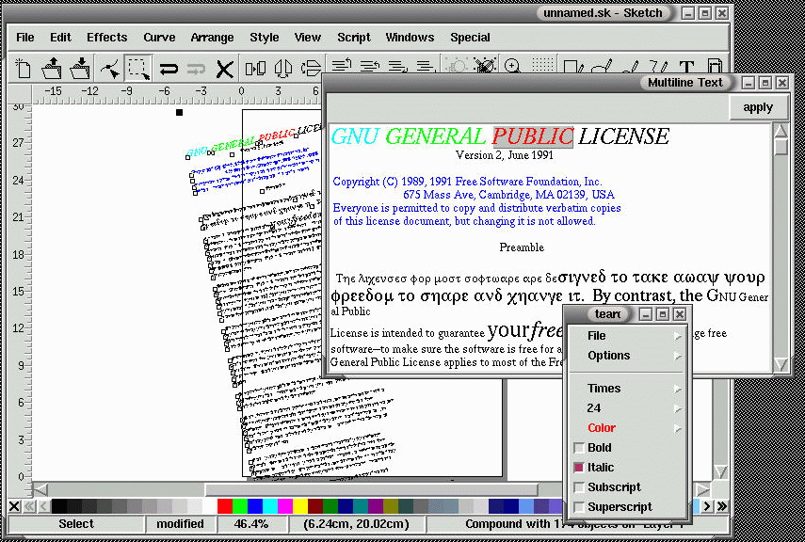Click the Open file toolbar icon
This screenshot has height=542, width=805.
click(x=52, y=68)
